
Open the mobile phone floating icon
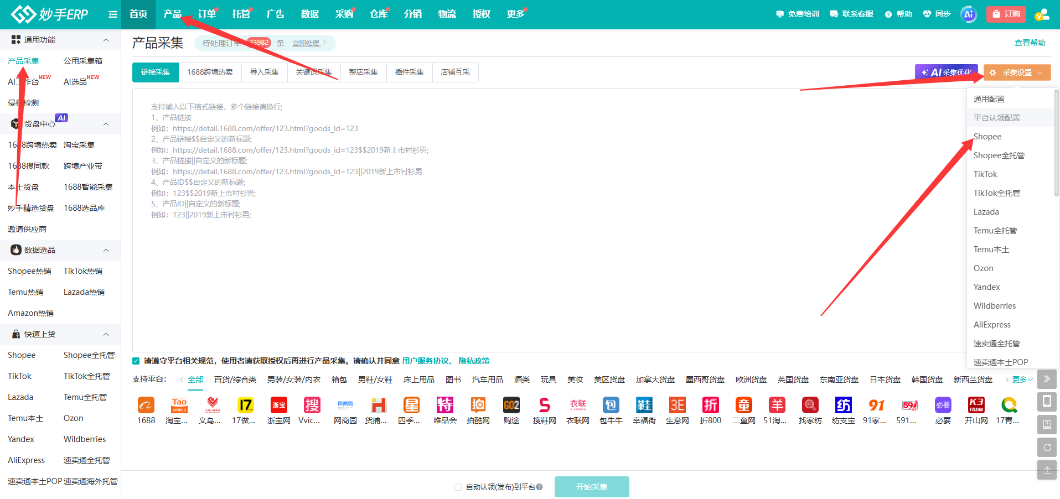pos(1047,401)
